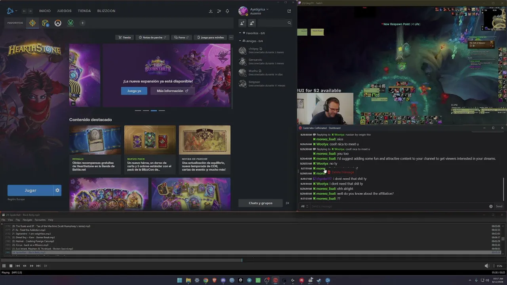Click Juego para móviles button
The height and width of the screenshot is (285, 507).
coord(211,38)
